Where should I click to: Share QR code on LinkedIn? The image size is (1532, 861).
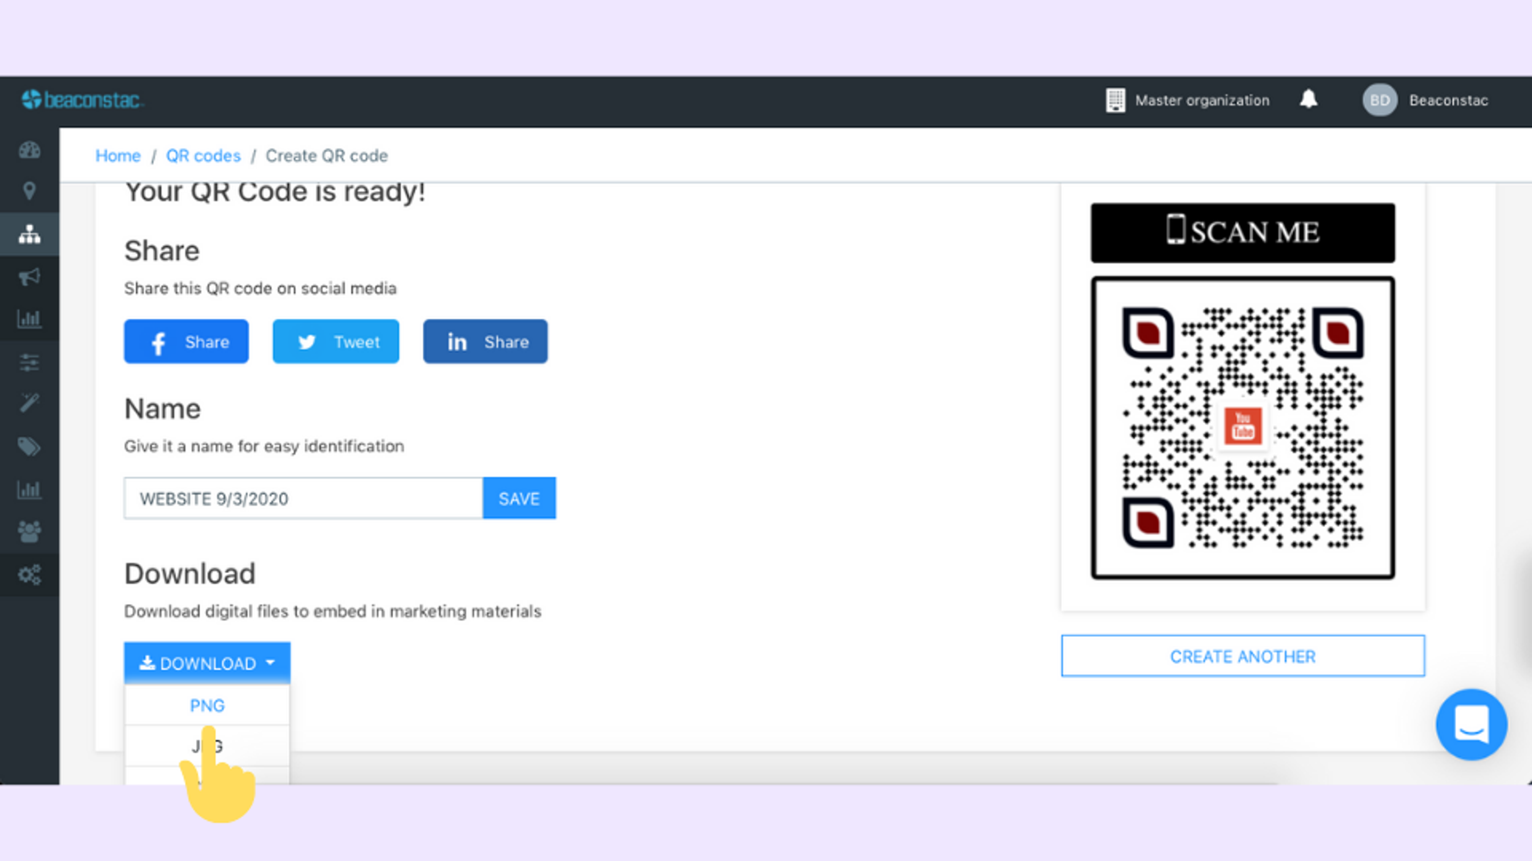click(x=485, y=342)
